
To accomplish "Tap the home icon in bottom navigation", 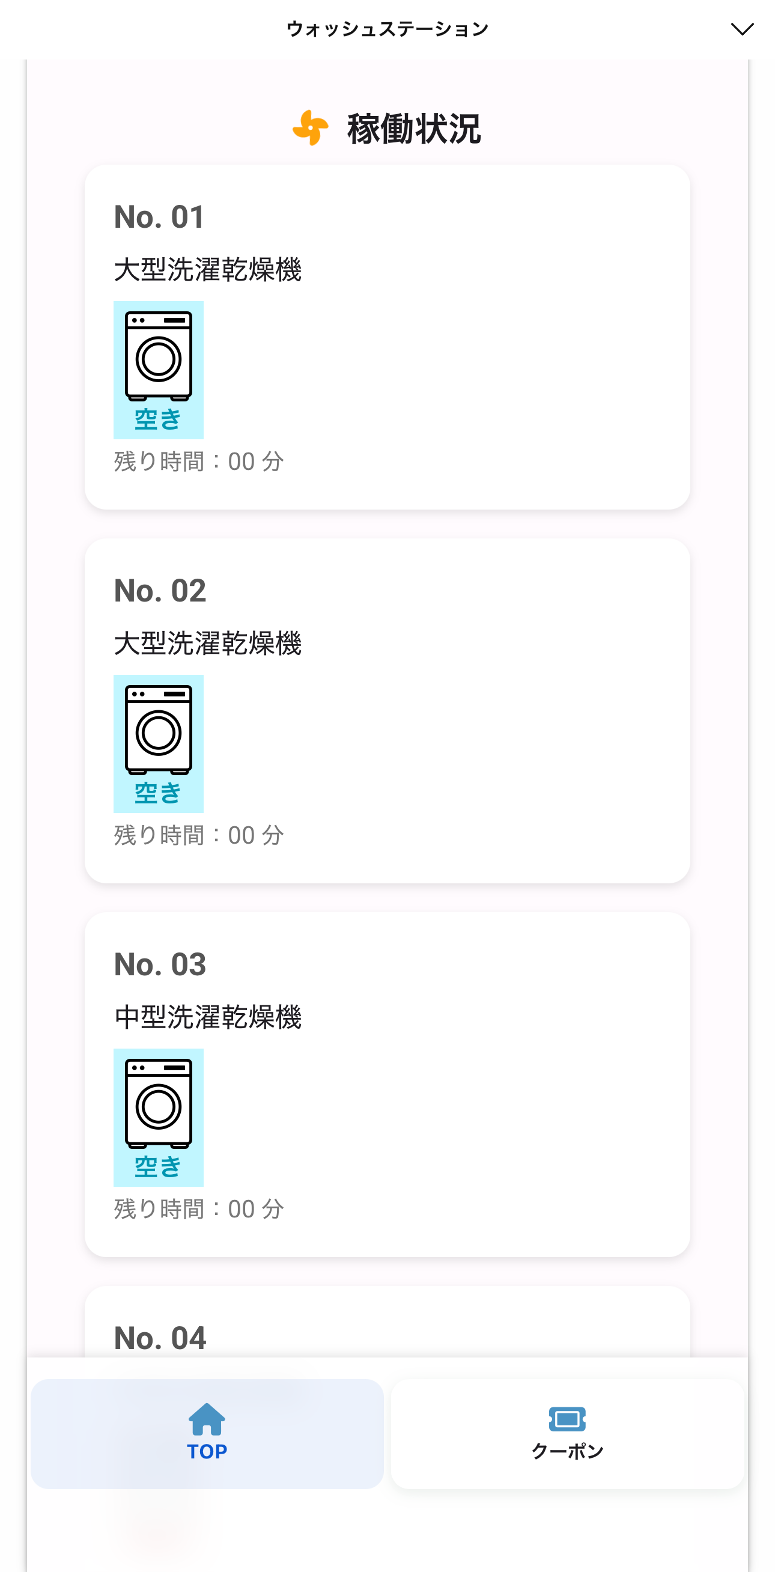I will 207,1418.
